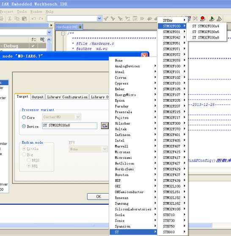Open the FPU None dropdown
Viewport: 231px width, 236px height.
(105, 149)
